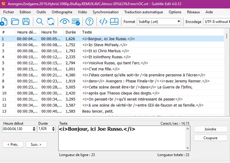This screenshot has width=230, height=163.
Task: Click the Heure dé... column header
Action: [x=27, y=32]
